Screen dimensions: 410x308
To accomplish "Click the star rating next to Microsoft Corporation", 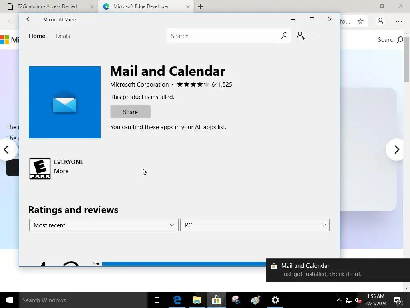I will pyautogui.click(x=193, y=84).
